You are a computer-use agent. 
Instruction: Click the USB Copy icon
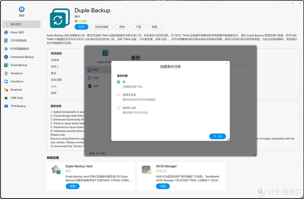click(6, 98)
